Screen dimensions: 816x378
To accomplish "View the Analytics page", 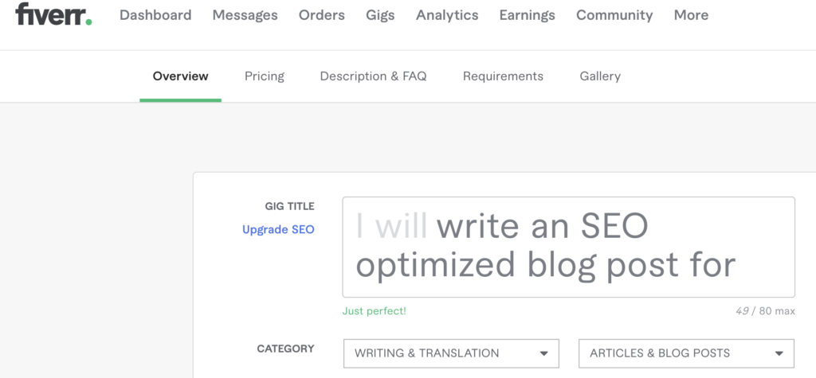I will point(447,15).
